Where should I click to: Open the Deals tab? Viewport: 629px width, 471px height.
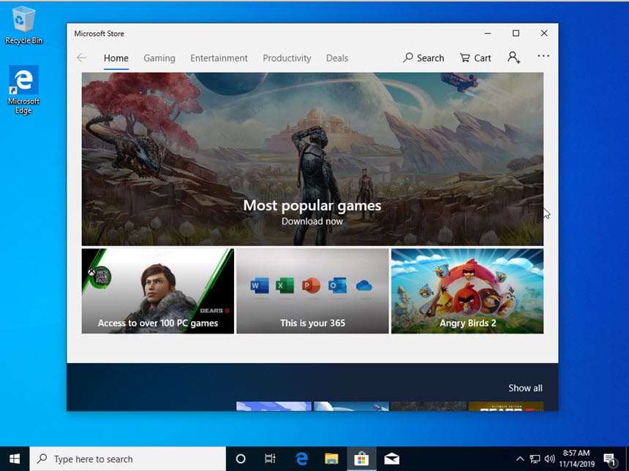coord(337,58)
